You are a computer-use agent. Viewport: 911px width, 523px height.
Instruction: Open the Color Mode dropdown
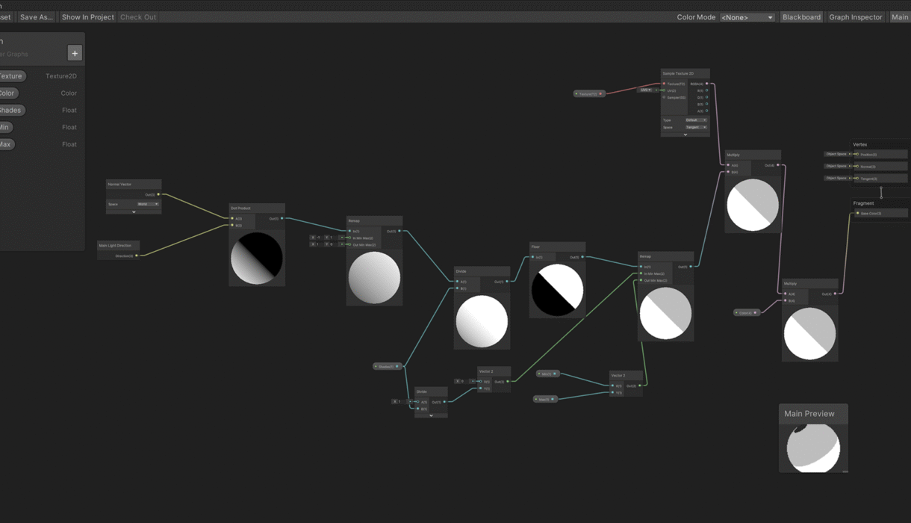point(747,17)
